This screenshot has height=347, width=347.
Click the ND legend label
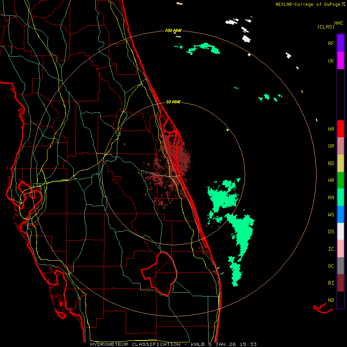tap(331, 300)
